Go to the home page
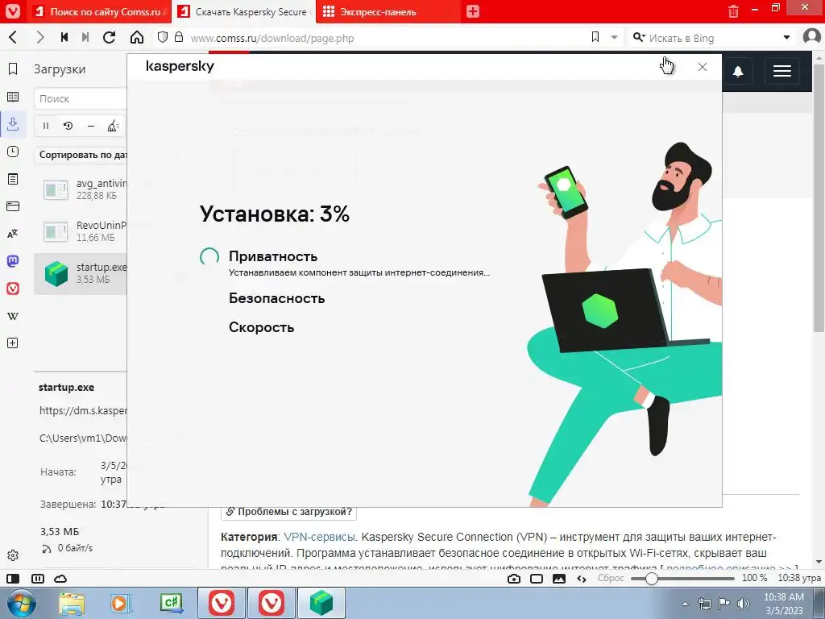This screenshot has width=825, height=619. (137, 37)
